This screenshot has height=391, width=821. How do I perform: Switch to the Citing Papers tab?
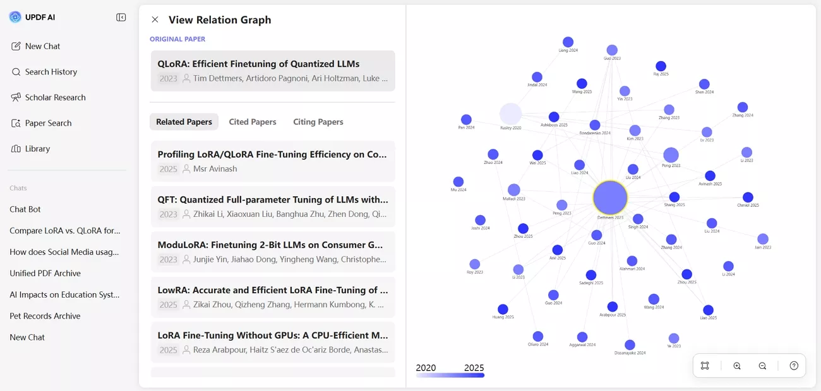pyautogui.click(x=318, y=122)
